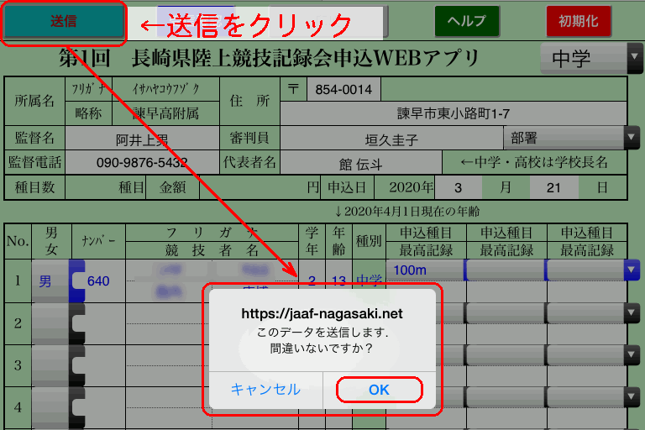This screenshot has height=430, width=645.
Task: Click the 送信 (Send) button
Action: pyautogui.click(x=64, y=22)
